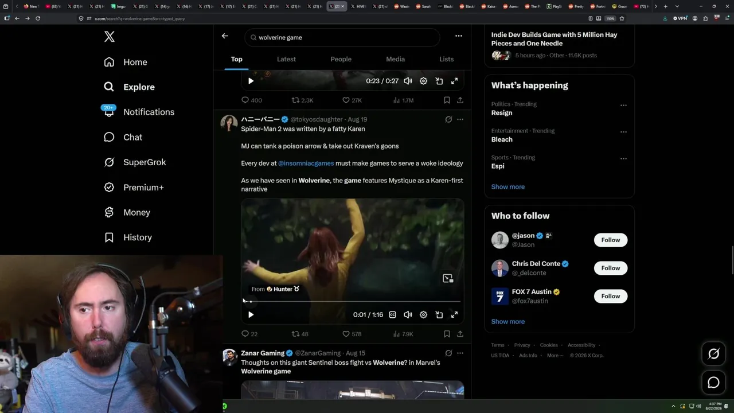Open settings on the 0:27 video
The height and width of the screenshot is (413, 734).
[x=423, y=81]
